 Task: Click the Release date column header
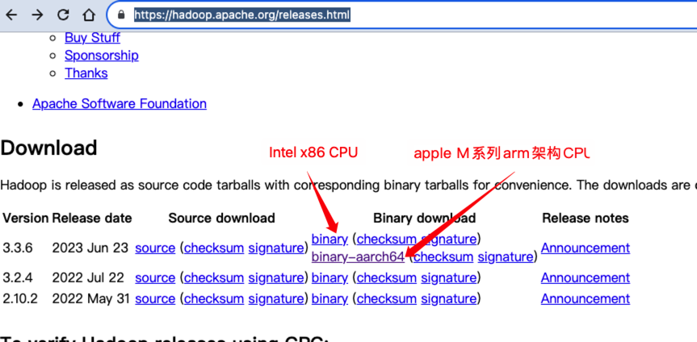[92, 218]
